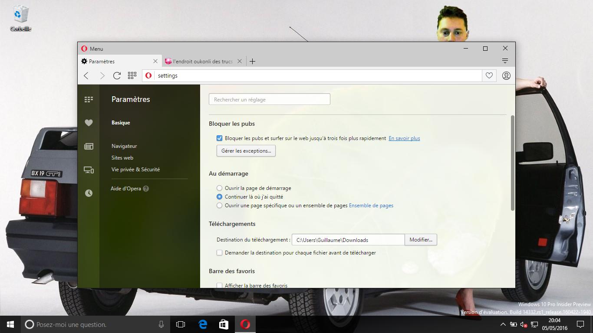Image resolution: width=593 pixels, height=333 pixels.
Task: Open synced tabs icon in the sidebar
Action: [89, 170]
